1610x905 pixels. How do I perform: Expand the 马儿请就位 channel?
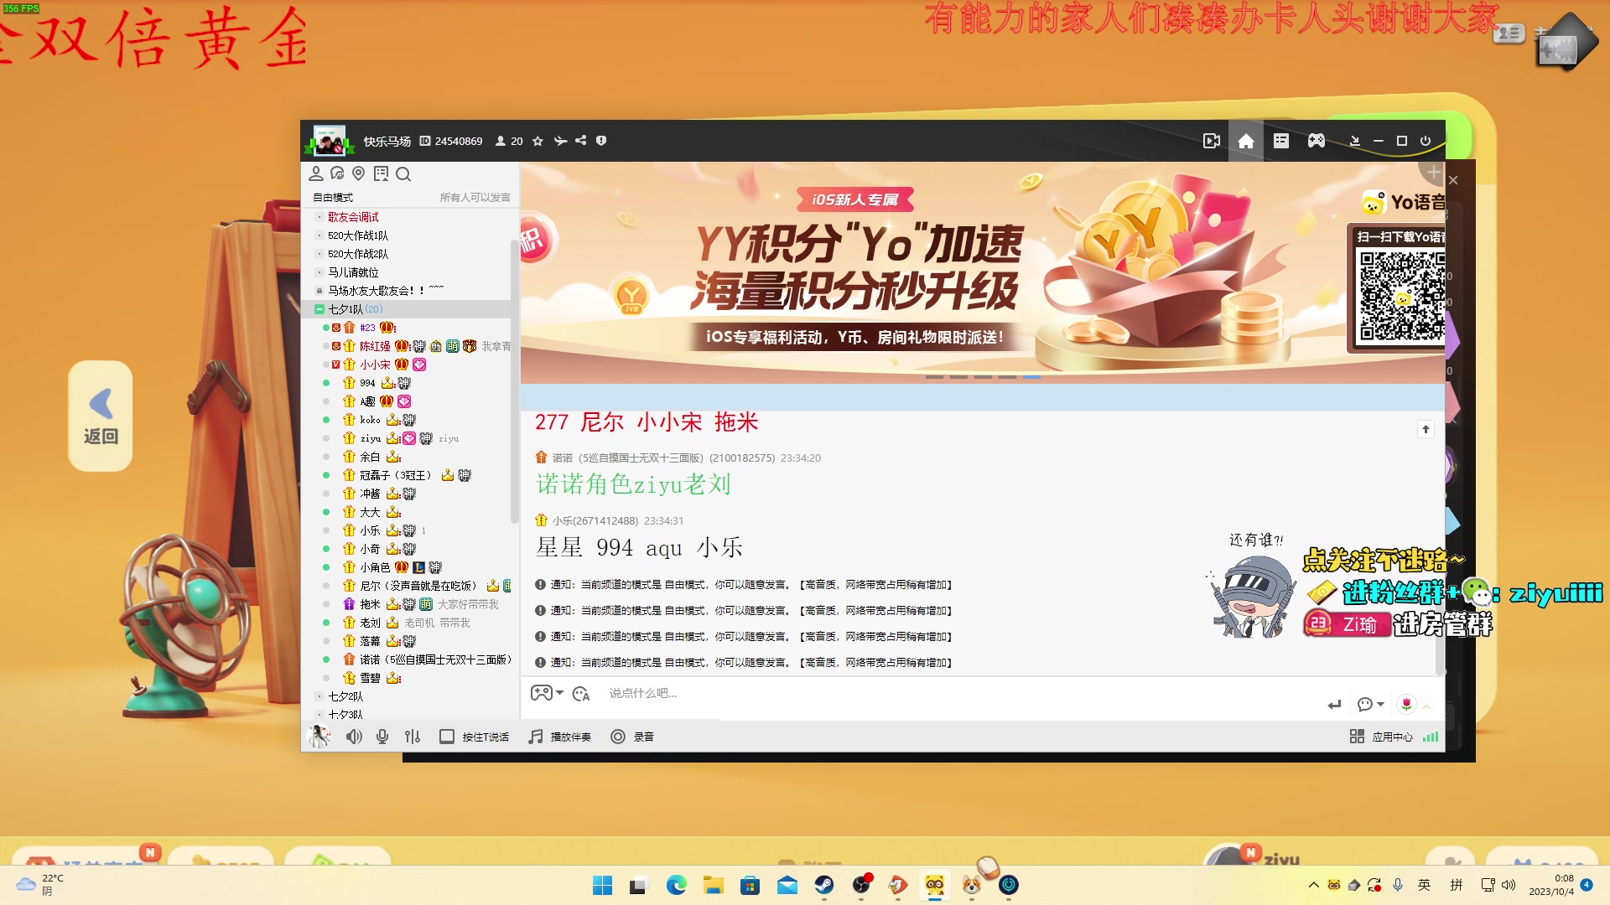319,272
